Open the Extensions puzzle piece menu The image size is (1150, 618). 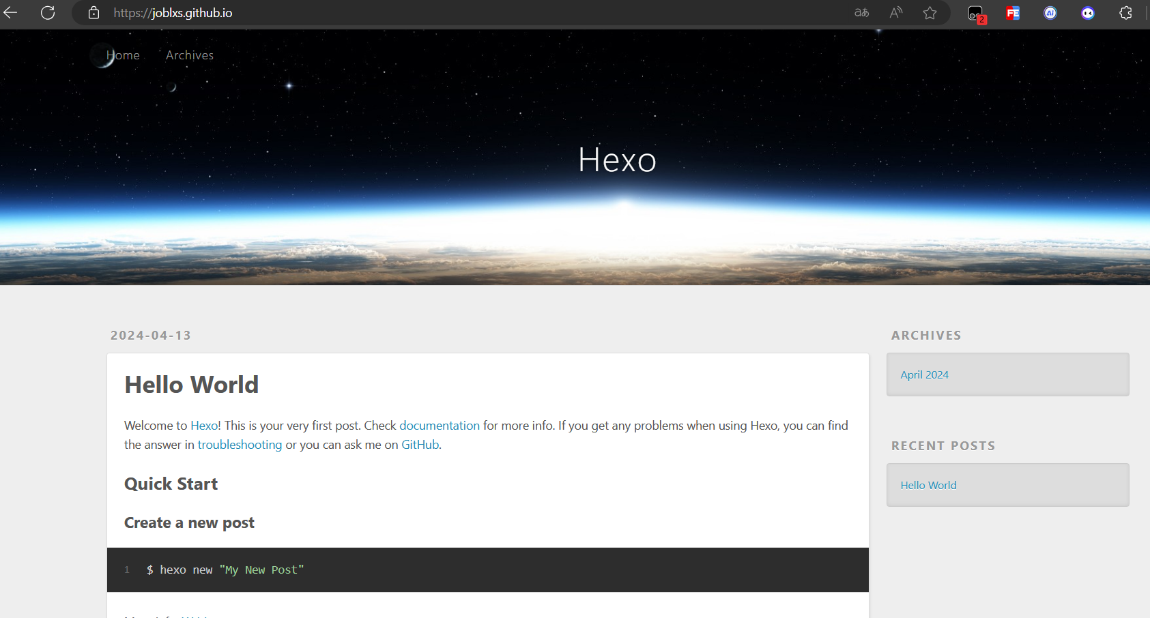[1125, 13]
